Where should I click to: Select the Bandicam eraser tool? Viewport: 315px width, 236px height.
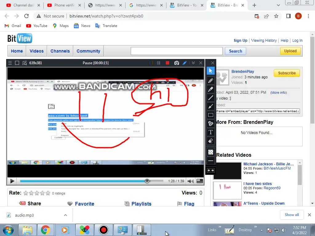point(210,141)
